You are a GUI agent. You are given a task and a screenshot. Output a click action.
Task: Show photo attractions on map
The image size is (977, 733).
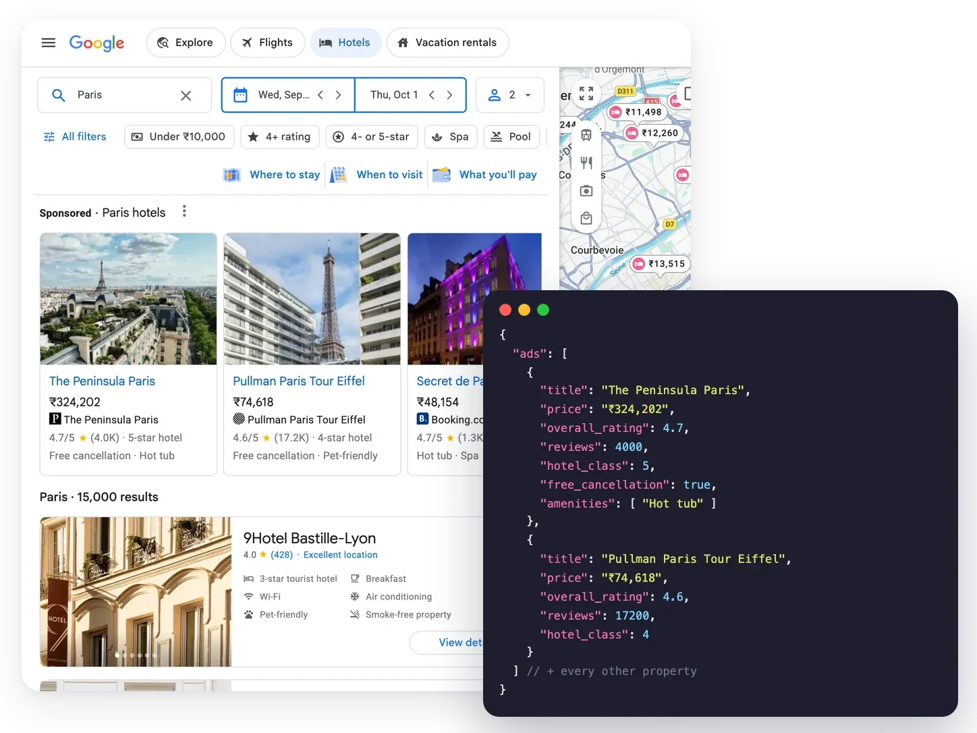click(x=586, y=191)
